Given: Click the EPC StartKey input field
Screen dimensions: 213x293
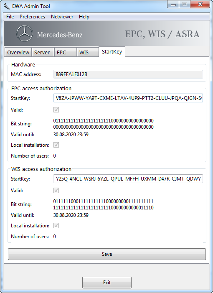Looking at the screenshot, I should [128, 98].
